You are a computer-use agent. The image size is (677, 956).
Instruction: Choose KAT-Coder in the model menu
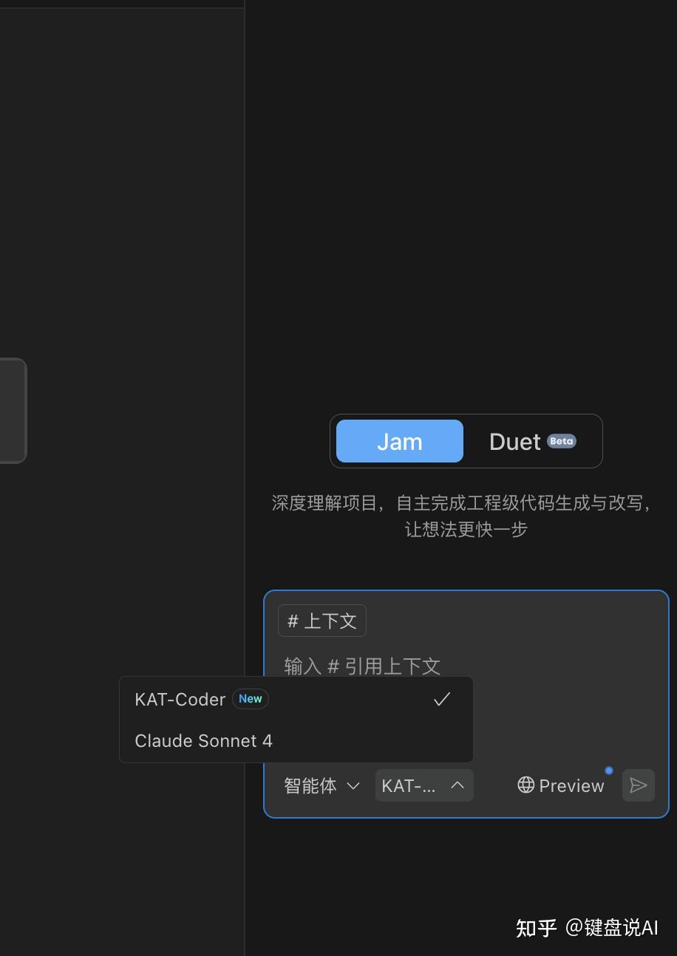click(180, 698)
